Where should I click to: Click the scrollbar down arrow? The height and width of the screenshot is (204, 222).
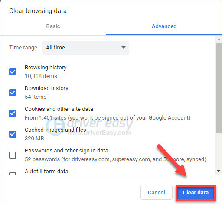[219, 171]
